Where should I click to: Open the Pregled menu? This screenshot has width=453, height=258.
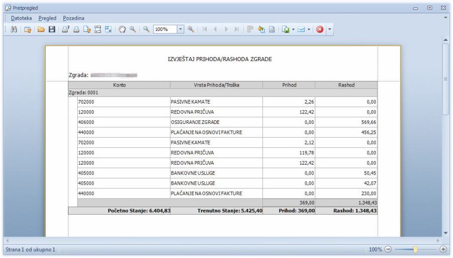[48, 18]
